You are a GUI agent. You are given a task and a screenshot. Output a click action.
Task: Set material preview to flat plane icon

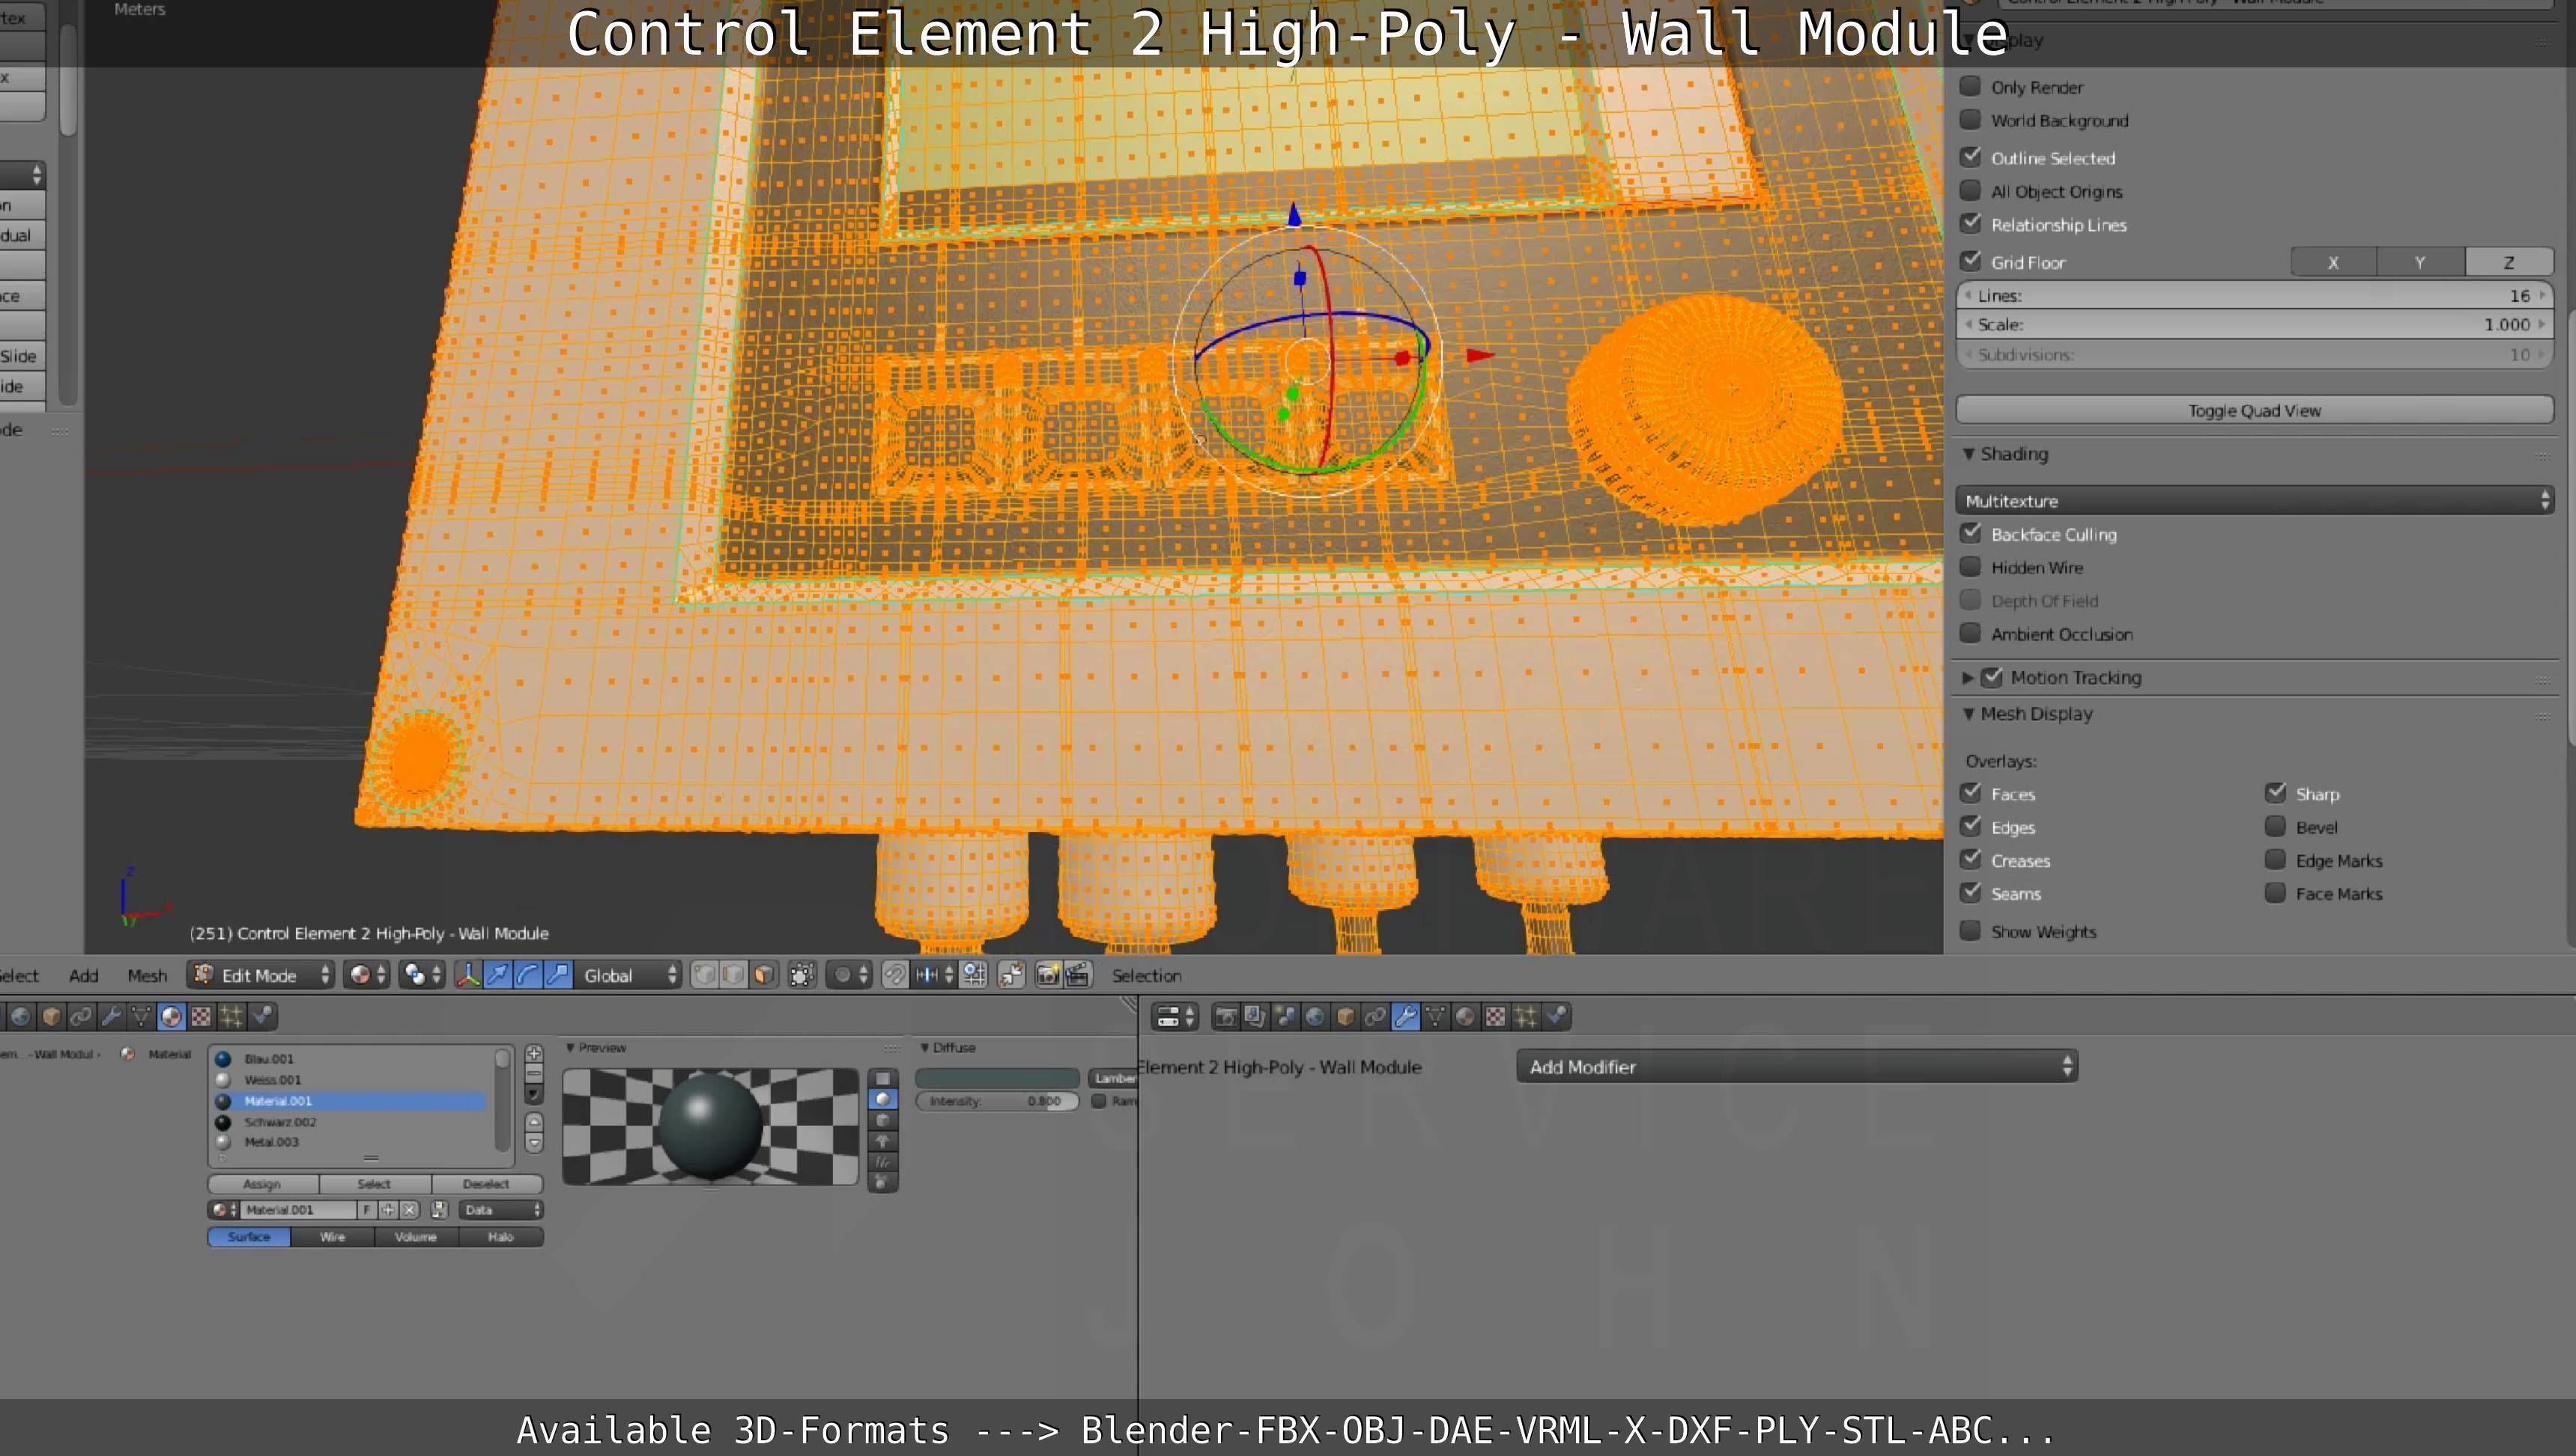click(x=882, y=1078)
